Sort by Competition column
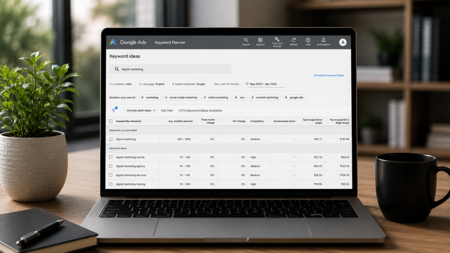 [257, 121]
